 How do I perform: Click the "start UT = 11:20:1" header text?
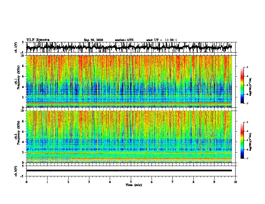(x=162, y=40)
